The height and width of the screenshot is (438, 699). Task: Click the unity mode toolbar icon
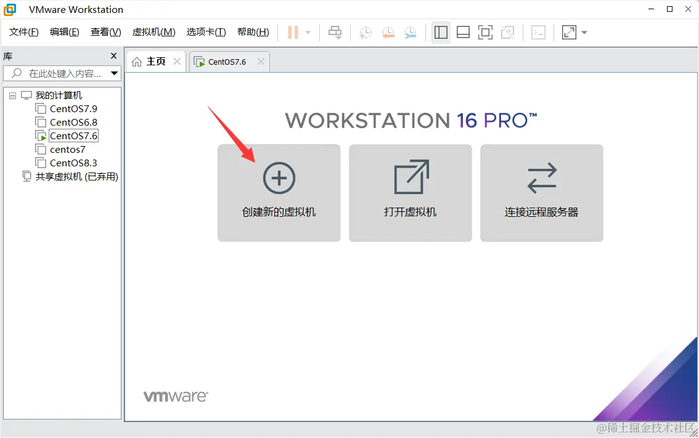[x=507, y=32]
